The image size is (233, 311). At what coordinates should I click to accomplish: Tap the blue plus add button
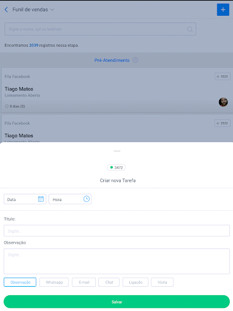pos(223,10)
